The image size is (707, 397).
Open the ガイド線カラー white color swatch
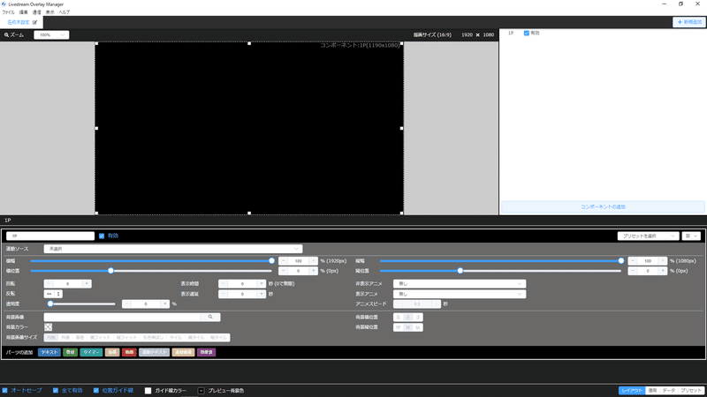click(x=148, y=391)
